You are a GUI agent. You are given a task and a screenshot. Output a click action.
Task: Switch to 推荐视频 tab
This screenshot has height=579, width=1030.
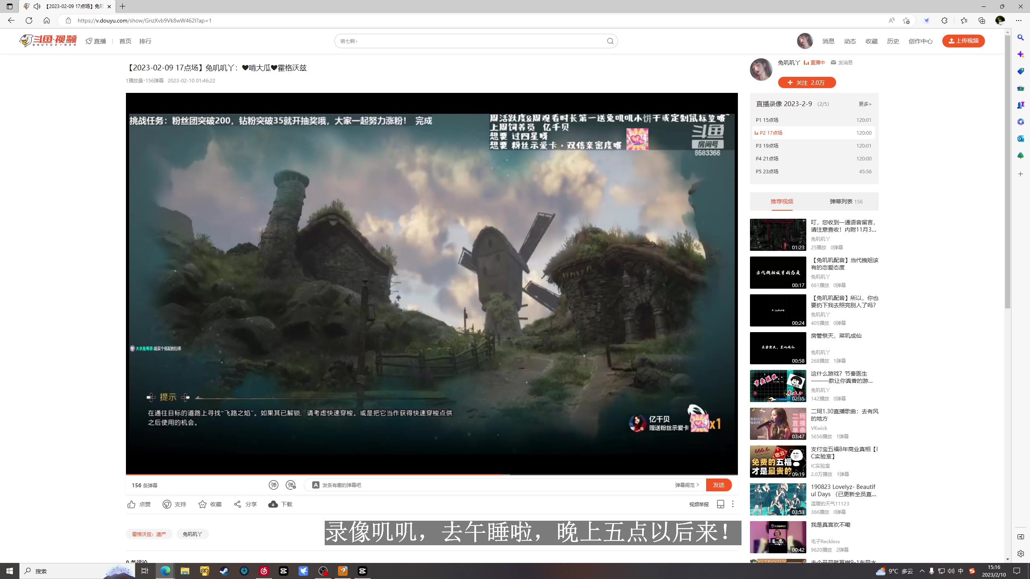pos(782,201)
